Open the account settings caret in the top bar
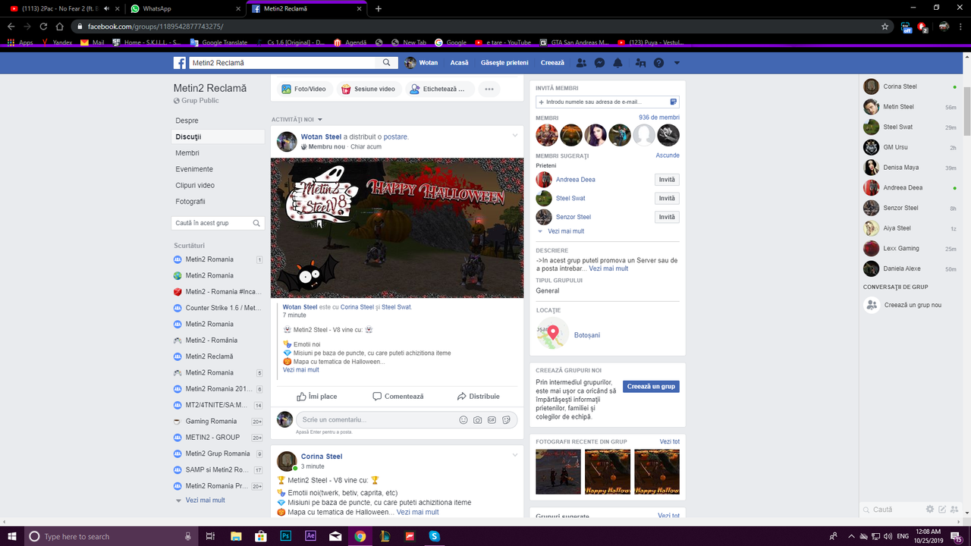 (x=676, y=62)
